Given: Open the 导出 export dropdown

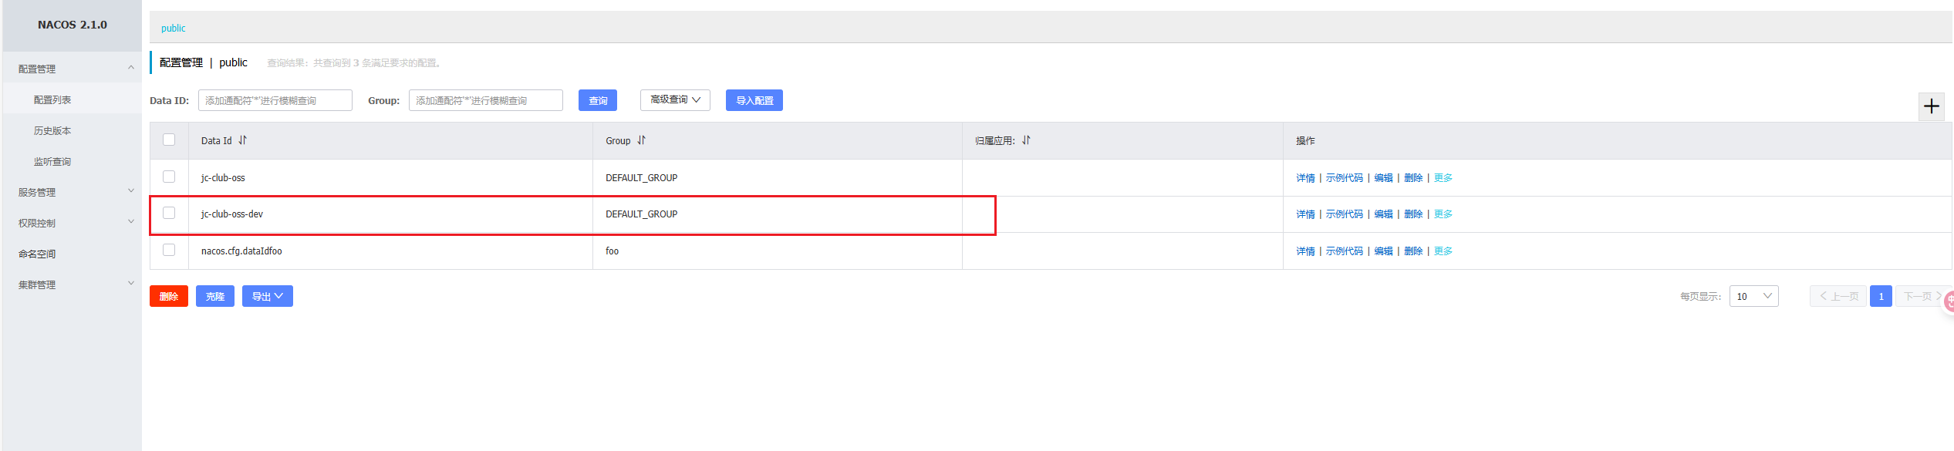Looking at the screenshot, I should pos(268,296).
